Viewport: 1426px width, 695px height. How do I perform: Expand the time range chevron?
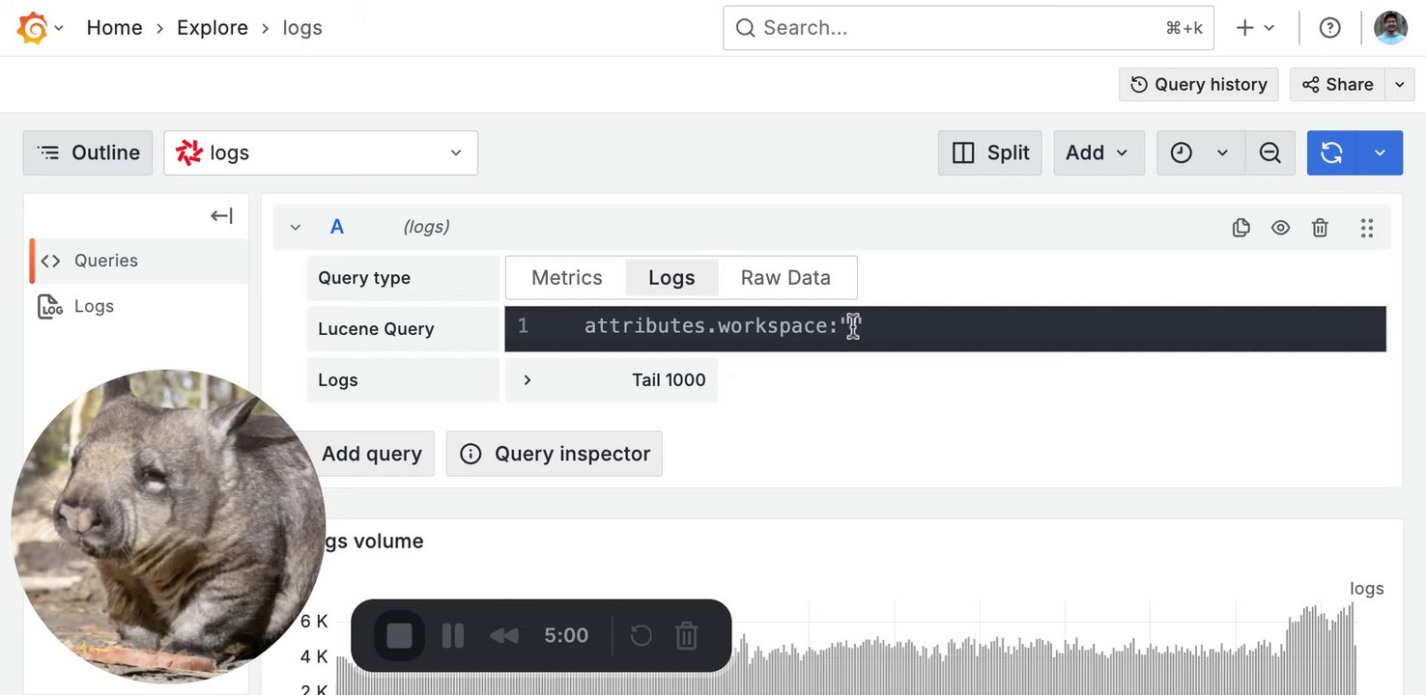1222,153
